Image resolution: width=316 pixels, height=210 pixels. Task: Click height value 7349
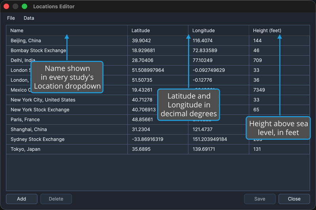(x=259, y=90)
